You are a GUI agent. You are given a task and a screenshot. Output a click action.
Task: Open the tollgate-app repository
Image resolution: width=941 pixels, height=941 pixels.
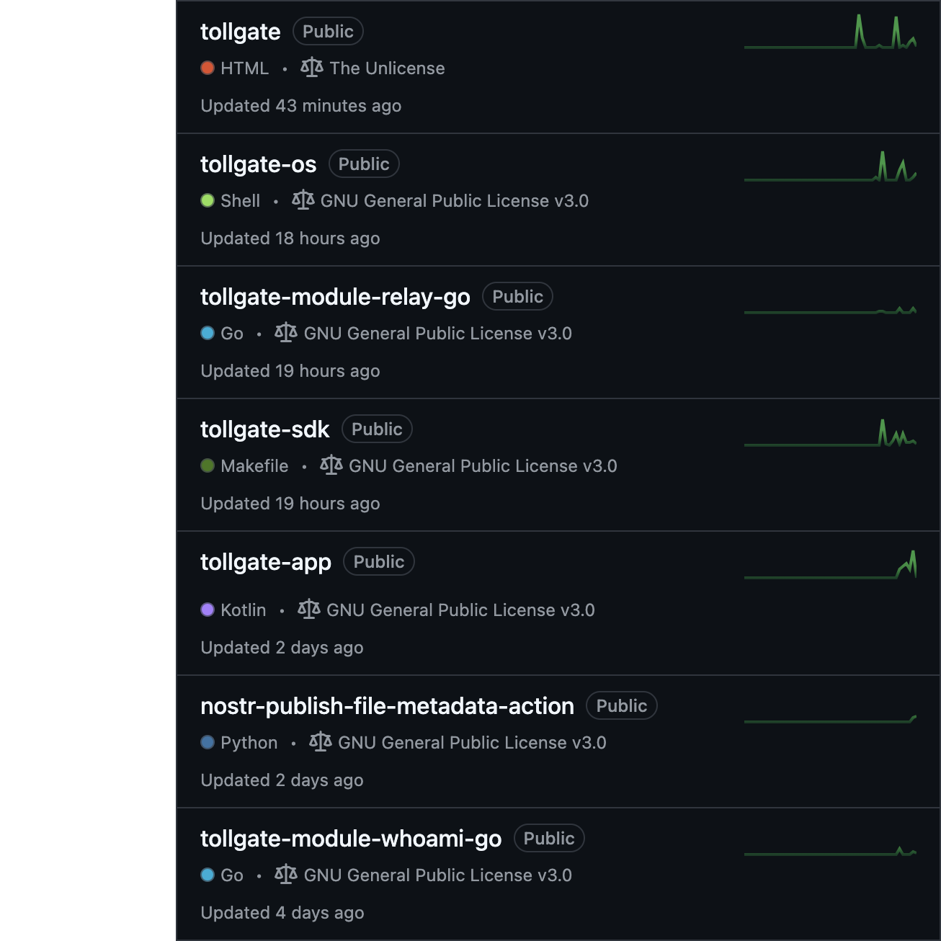pos(265,562)
